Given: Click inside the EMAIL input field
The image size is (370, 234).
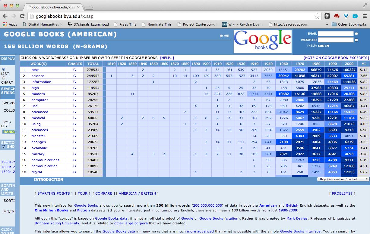Looking at the screenshot, I should coord(335,34).
